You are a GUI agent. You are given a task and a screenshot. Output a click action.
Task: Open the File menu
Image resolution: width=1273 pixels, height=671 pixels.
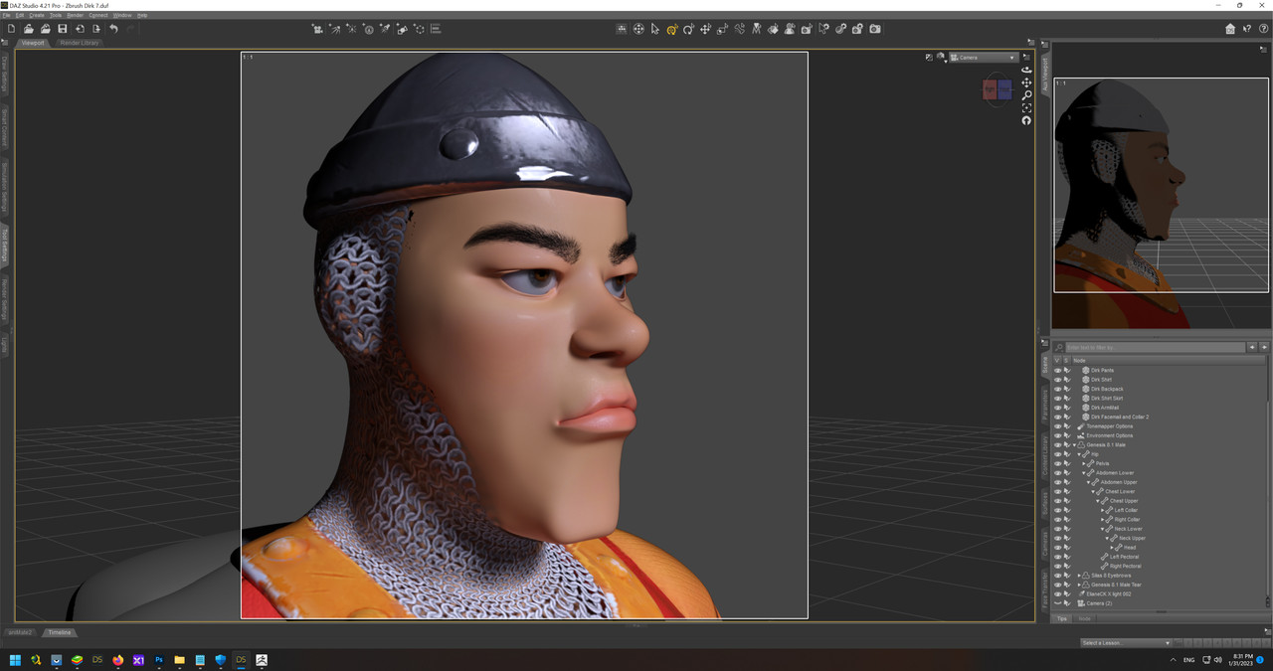point(6,15)
